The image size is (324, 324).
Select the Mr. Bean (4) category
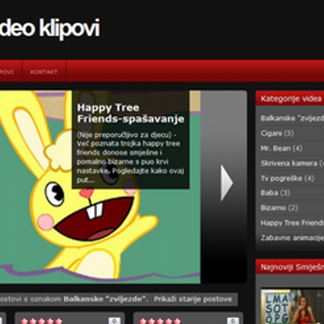tap(281, 148)
